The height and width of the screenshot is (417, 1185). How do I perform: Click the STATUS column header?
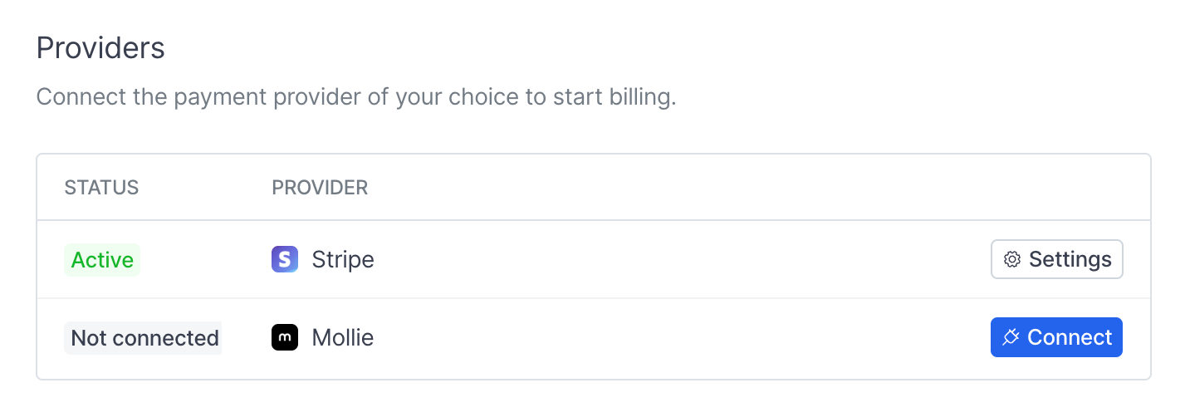point(101,188)
